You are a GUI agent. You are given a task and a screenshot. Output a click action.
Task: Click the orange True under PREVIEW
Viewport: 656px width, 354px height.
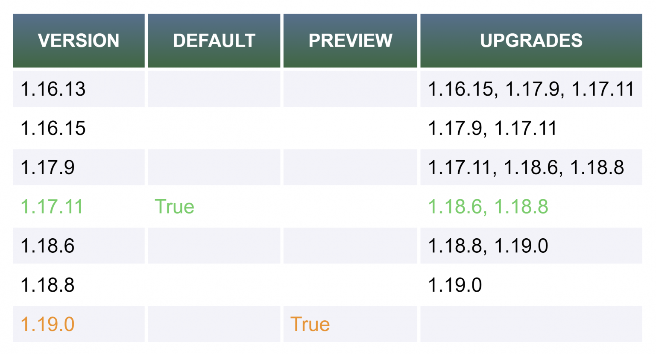point(310,325)
